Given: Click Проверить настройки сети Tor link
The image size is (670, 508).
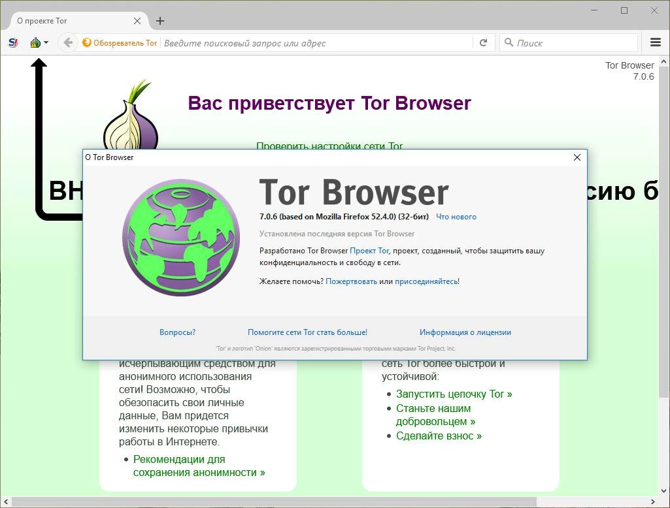Looking at the screenshot, I should coord(329,146).
